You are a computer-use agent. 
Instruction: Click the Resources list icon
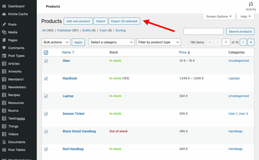pyautogui.click(x=4, y=103)
